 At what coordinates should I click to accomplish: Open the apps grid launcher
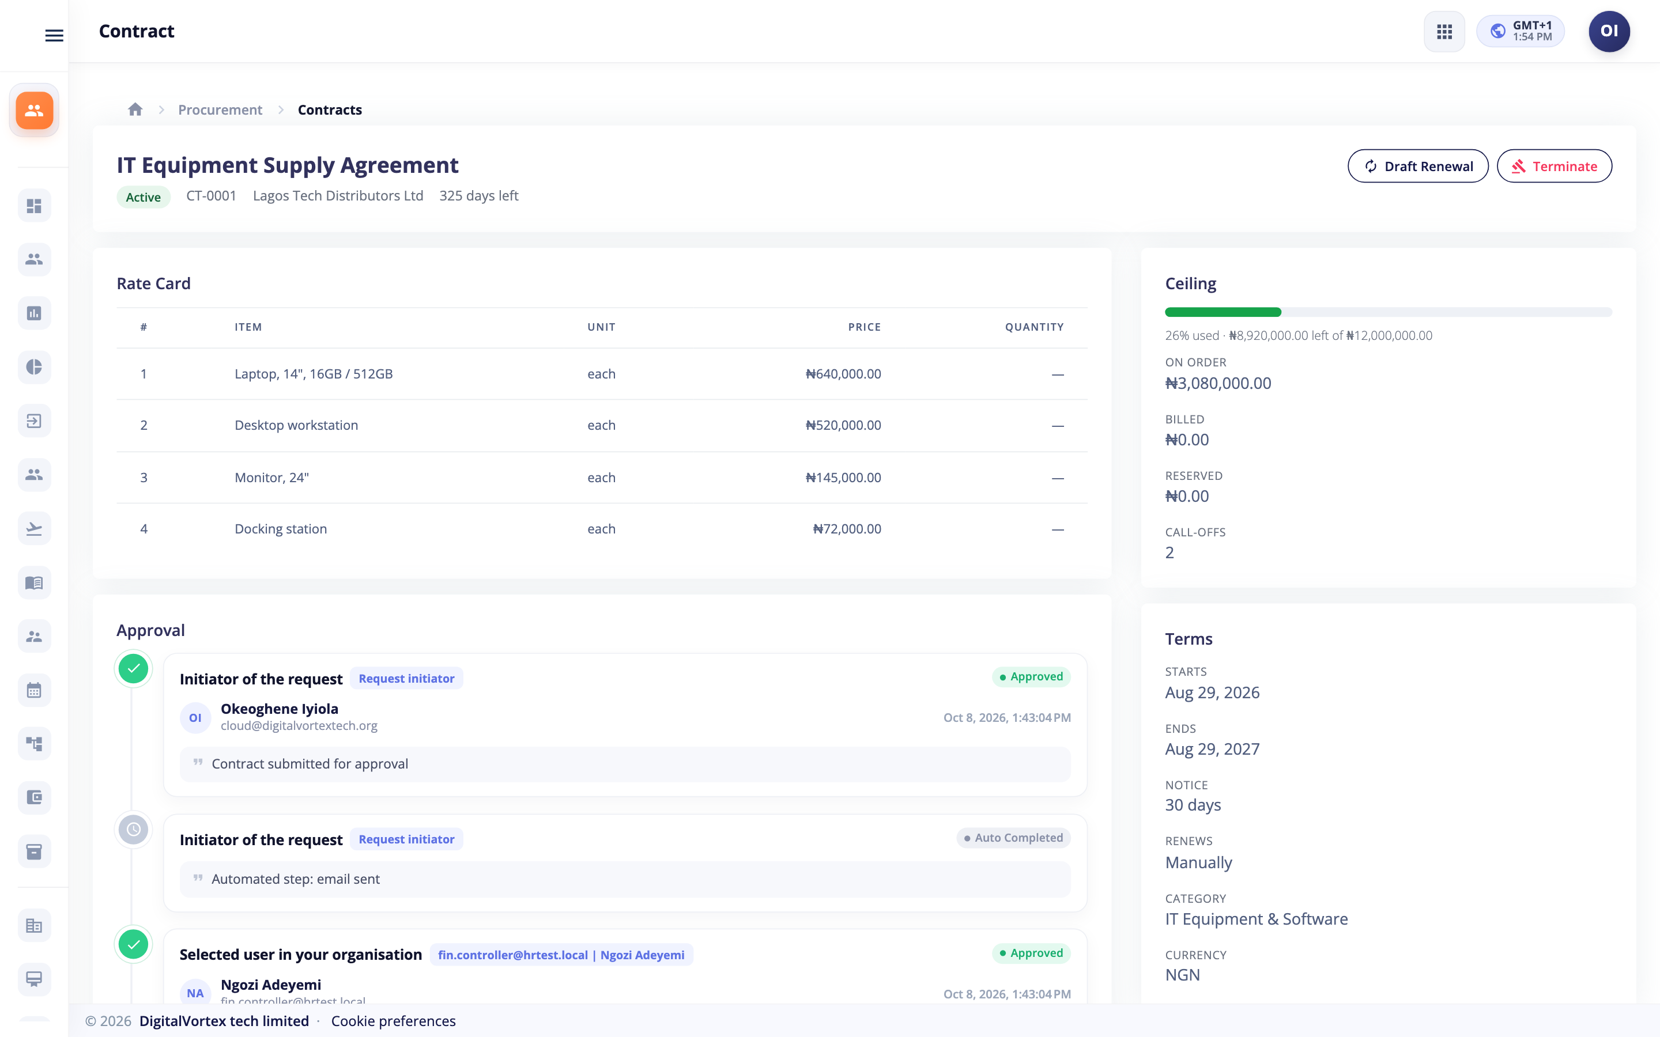(x=1444, y=32)
